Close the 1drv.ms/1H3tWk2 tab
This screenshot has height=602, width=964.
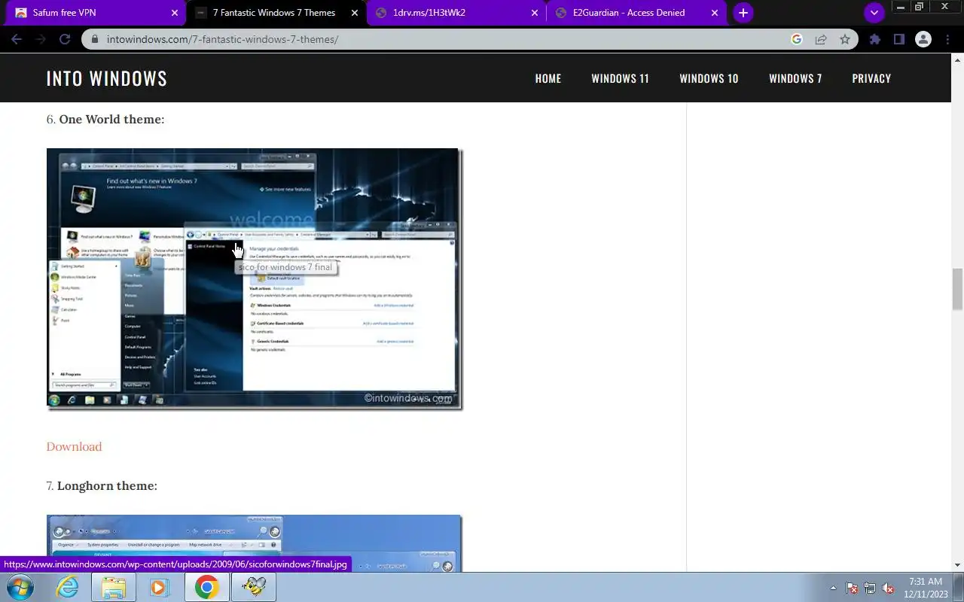[x=535, y=13]
